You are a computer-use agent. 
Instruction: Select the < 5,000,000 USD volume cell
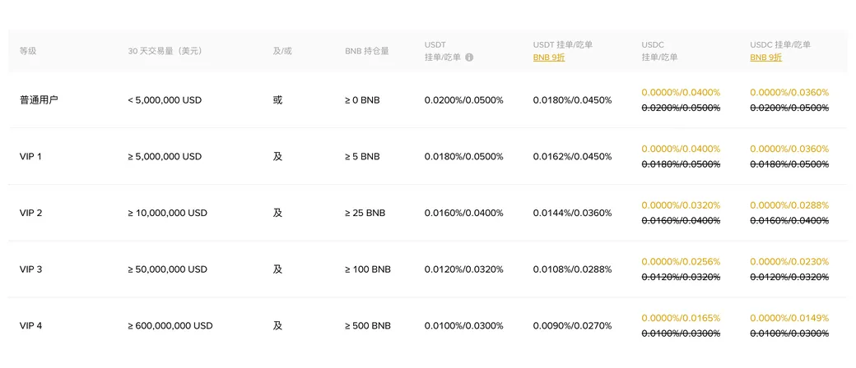pyautogui.click(x=165, y=100)
